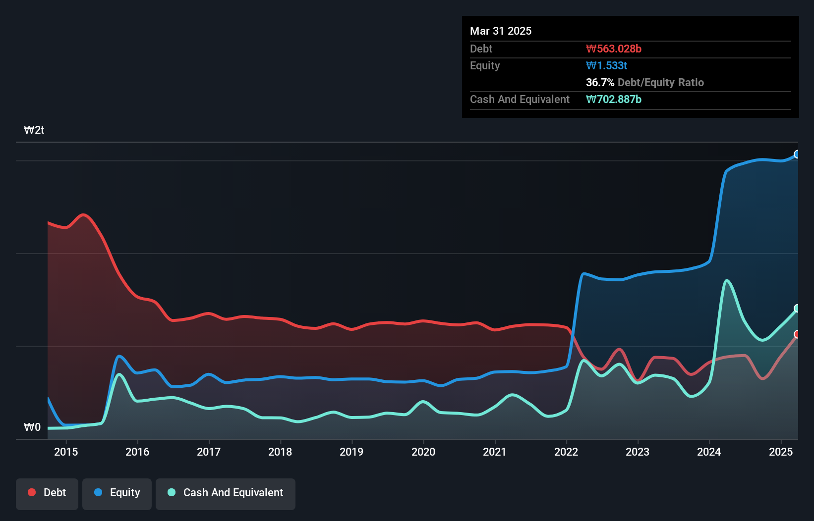Select the 2025 year label
The height and width of the screenshot is (521, 814).
(781, 452)
